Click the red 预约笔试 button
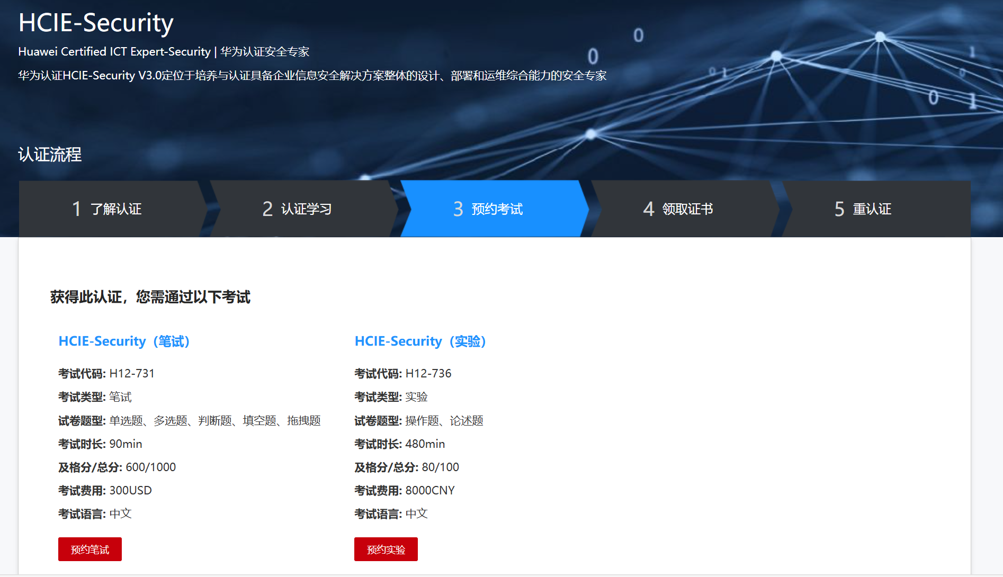Image resolution: width=1003 pixels, height=577 pixels. (x=90, y=549)
